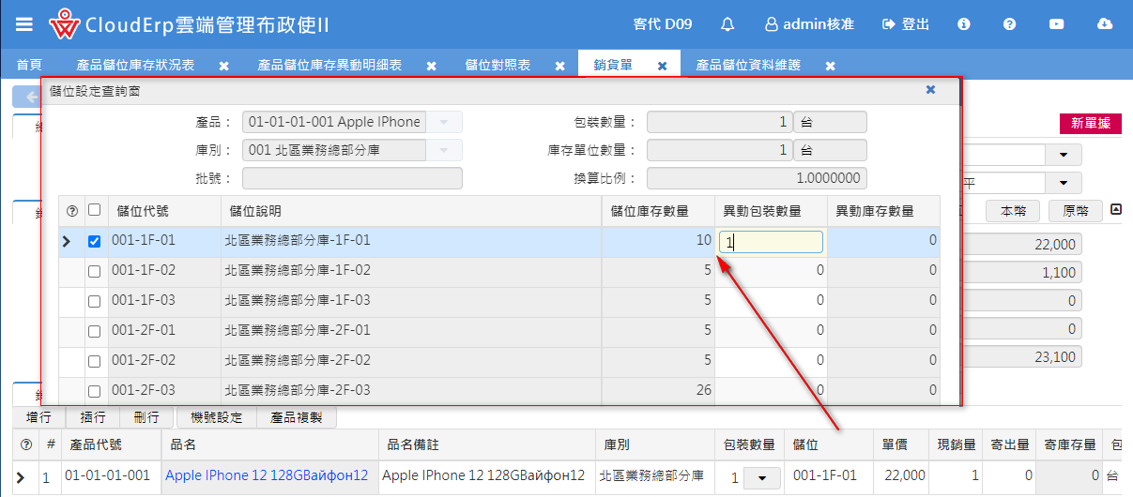This screenshot has width=1133, height=497.
Task: Click the info circle icon in header
Action: point(964,24)
